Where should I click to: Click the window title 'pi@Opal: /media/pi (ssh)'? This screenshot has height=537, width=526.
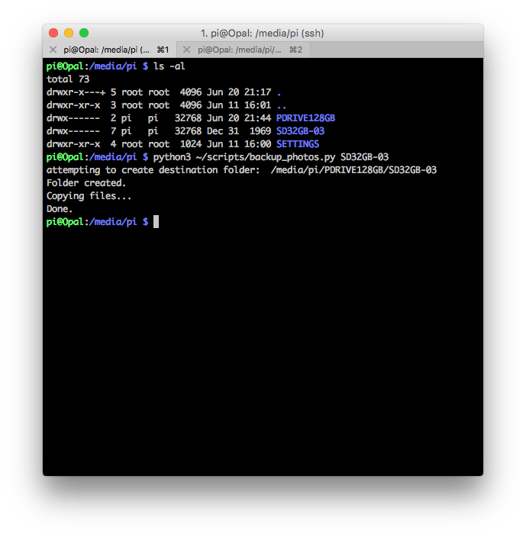point(262,34)
